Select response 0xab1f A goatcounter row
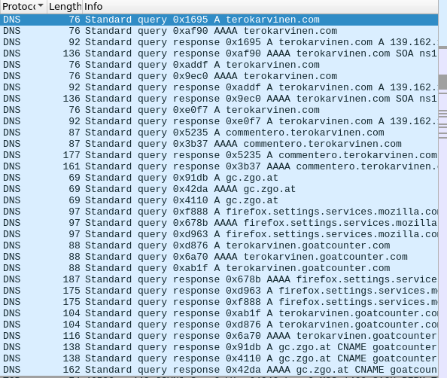 click(x=219, y=313)
